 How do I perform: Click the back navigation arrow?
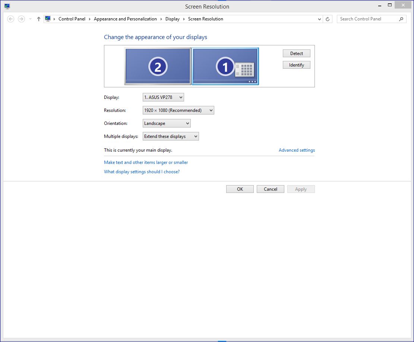10,19
